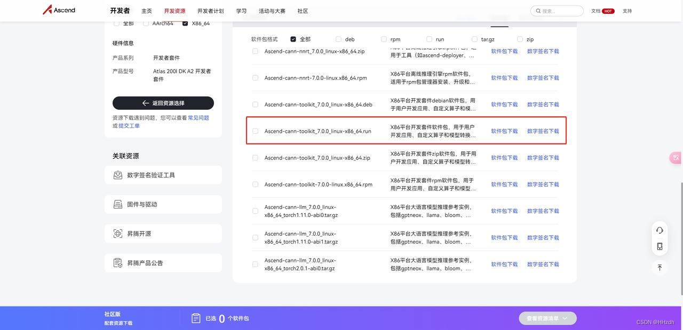This screenshot has width=683, height=330.
Task: Select Ascend-cann-nnrt-7.0.0-linux.x86_64.rpm checkbox
Action: [255, 78]
